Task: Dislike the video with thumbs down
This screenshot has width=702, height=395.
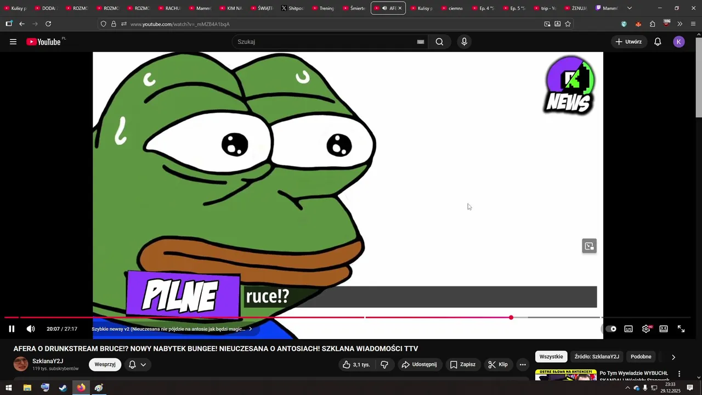Action: pyautogui.click(x=384, y=364)
